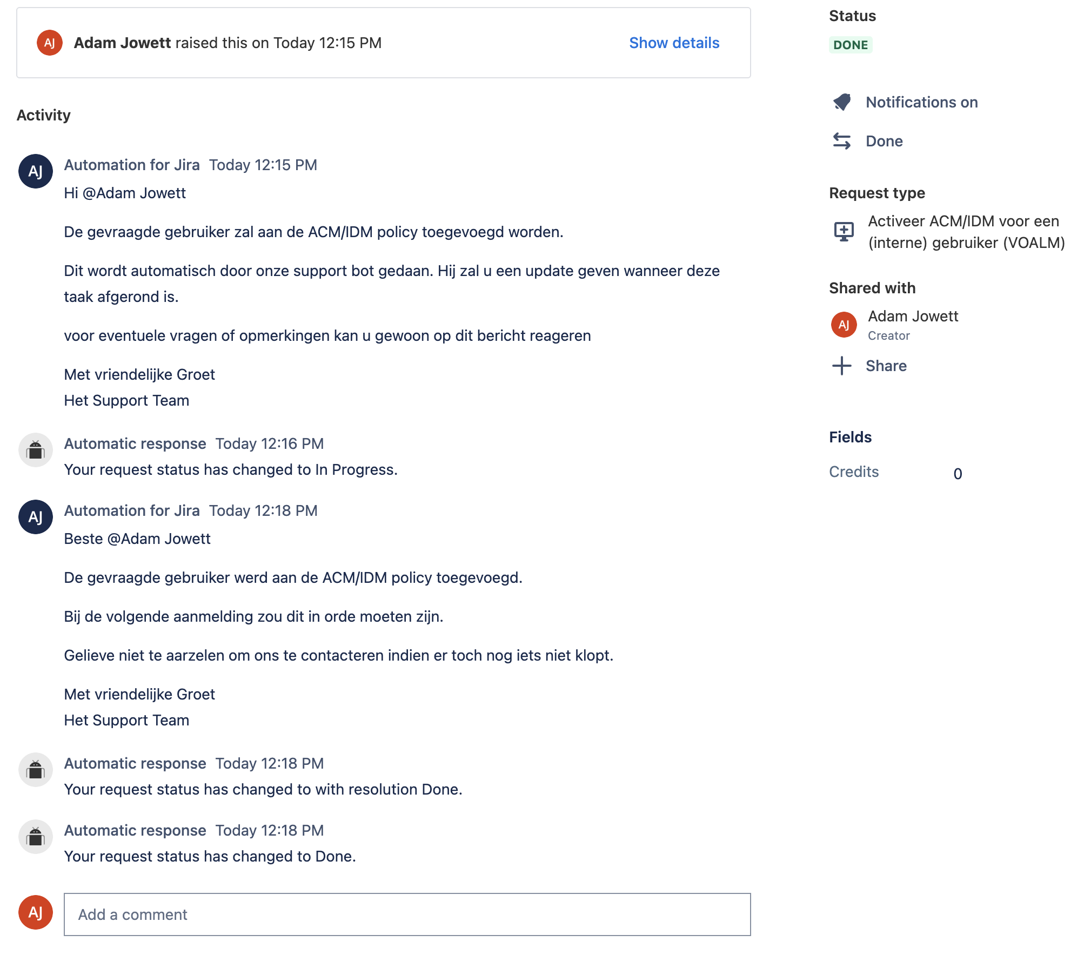
Task: Click in the Add a comment field
Action: (x=407, y=914)
